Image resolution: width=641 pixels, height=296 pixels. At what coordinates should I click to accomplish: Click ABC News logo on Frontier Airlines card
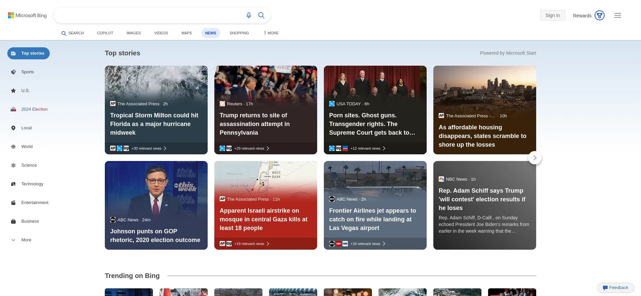click(332, 199)
